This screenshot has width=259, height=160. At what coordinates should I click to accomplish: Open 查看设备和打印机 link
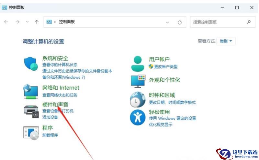pos(58,111)
